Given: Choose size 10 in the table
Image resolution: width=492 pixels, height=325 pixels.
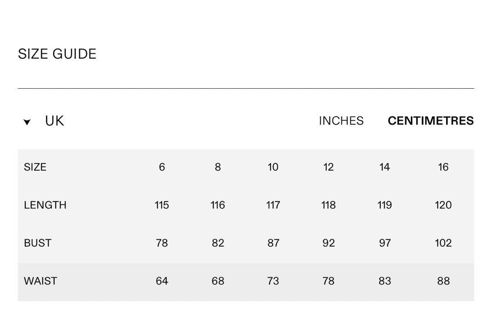Looking at the screenshot, I should tap(273, 167).
